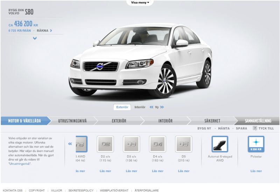Click Kontakta oss in footer
This screenshot has width=280, height=192.
(13, 190)
